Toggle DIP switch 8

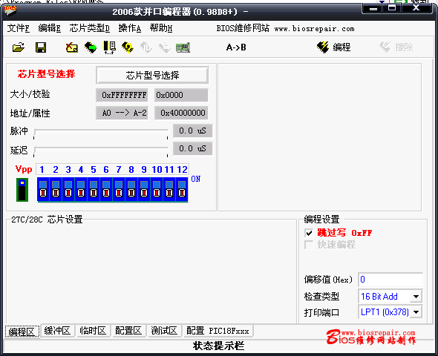click(131, 189)
